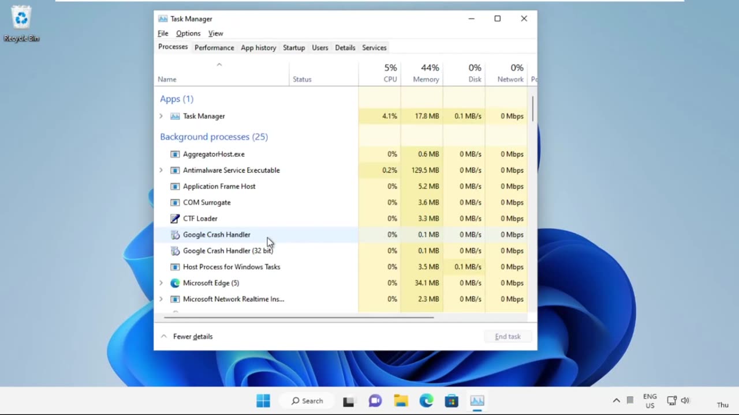Click the Task Manager taskbar icon
The width and height of the screenshot is (739, 415).
coord(477,401)
